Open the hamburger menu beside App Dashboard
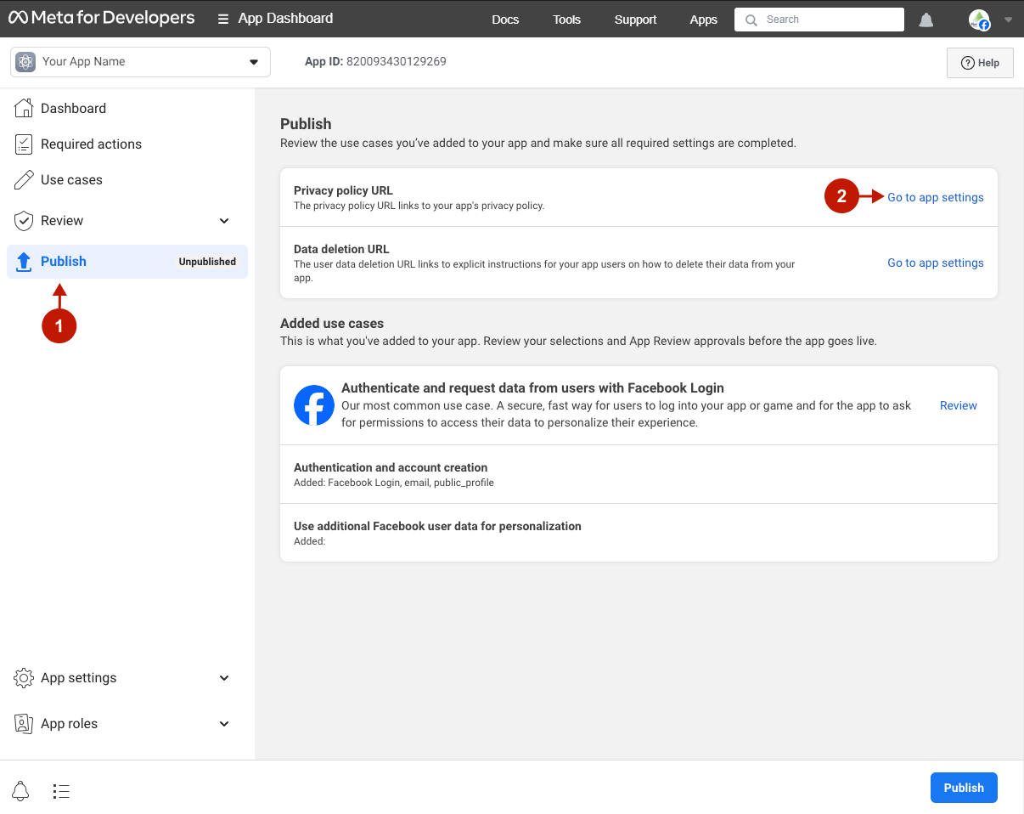 pos(223,19)
